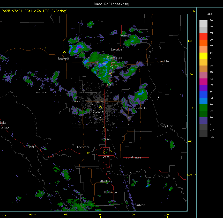Click the -50 tick on the vertical axis
Image resolution: width=223 pixels, height=218 pixels.
(x=190, y=141)
